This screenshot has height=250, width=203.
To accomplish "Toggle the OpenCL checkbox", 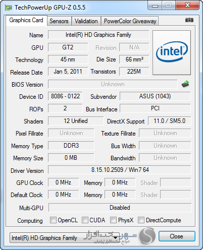I will pyautogui.click(x=53, y=220).
